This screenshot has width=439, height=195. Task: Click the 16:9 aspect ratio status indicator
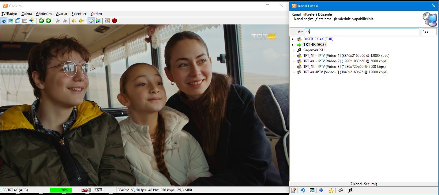pos(98,190)
